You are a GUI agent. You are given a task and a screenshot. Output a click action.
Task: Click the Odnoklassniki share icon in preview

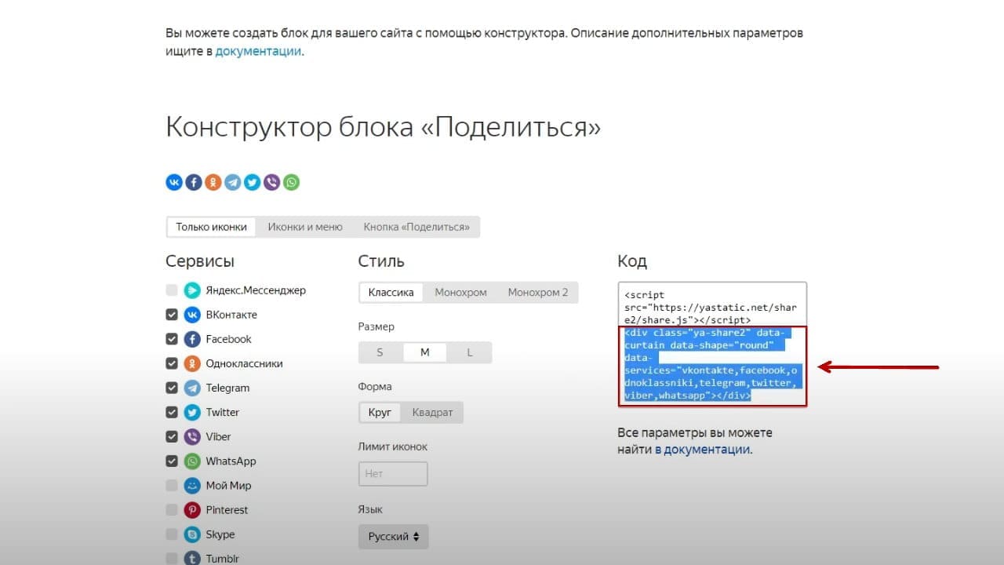pos(213,182)
